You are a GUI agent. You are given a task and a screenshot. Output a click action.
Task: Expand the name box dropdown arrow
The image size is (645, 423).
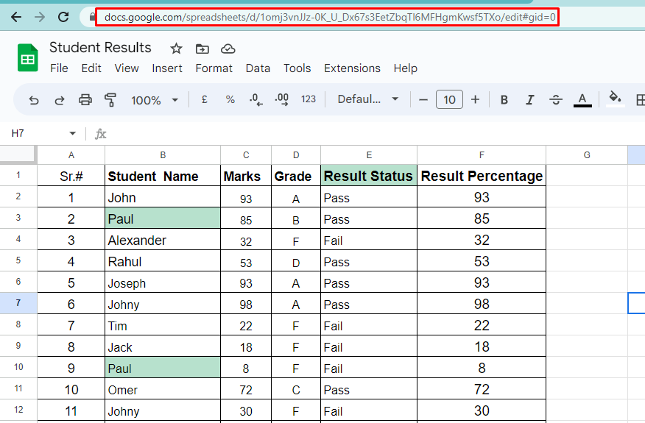tap(72, 133)
